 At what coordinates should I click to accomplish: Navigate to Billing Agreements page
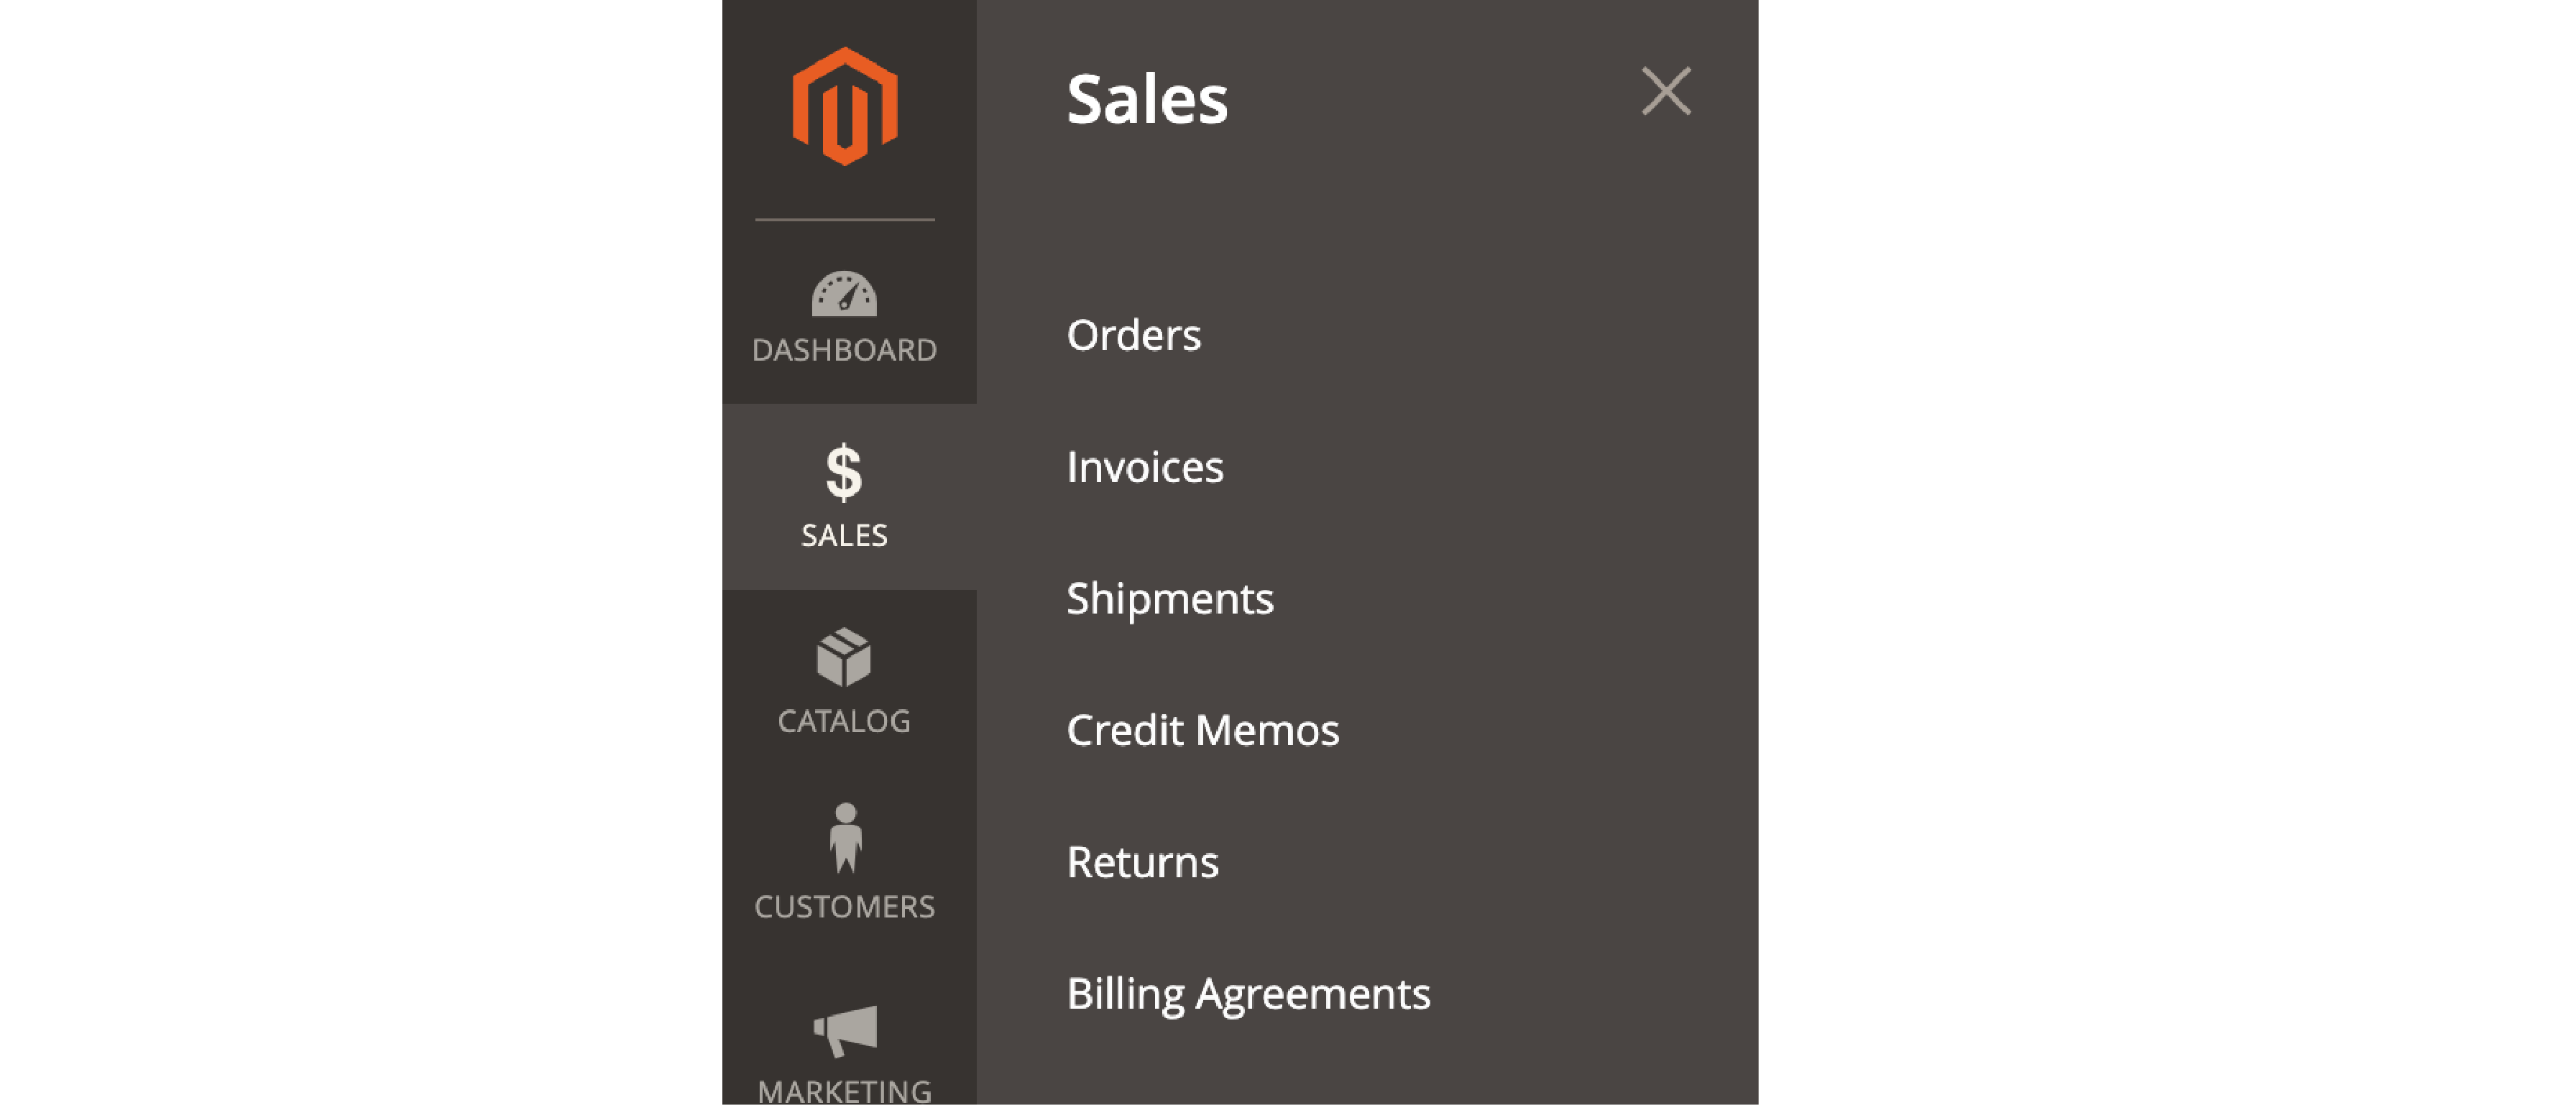1248,991
